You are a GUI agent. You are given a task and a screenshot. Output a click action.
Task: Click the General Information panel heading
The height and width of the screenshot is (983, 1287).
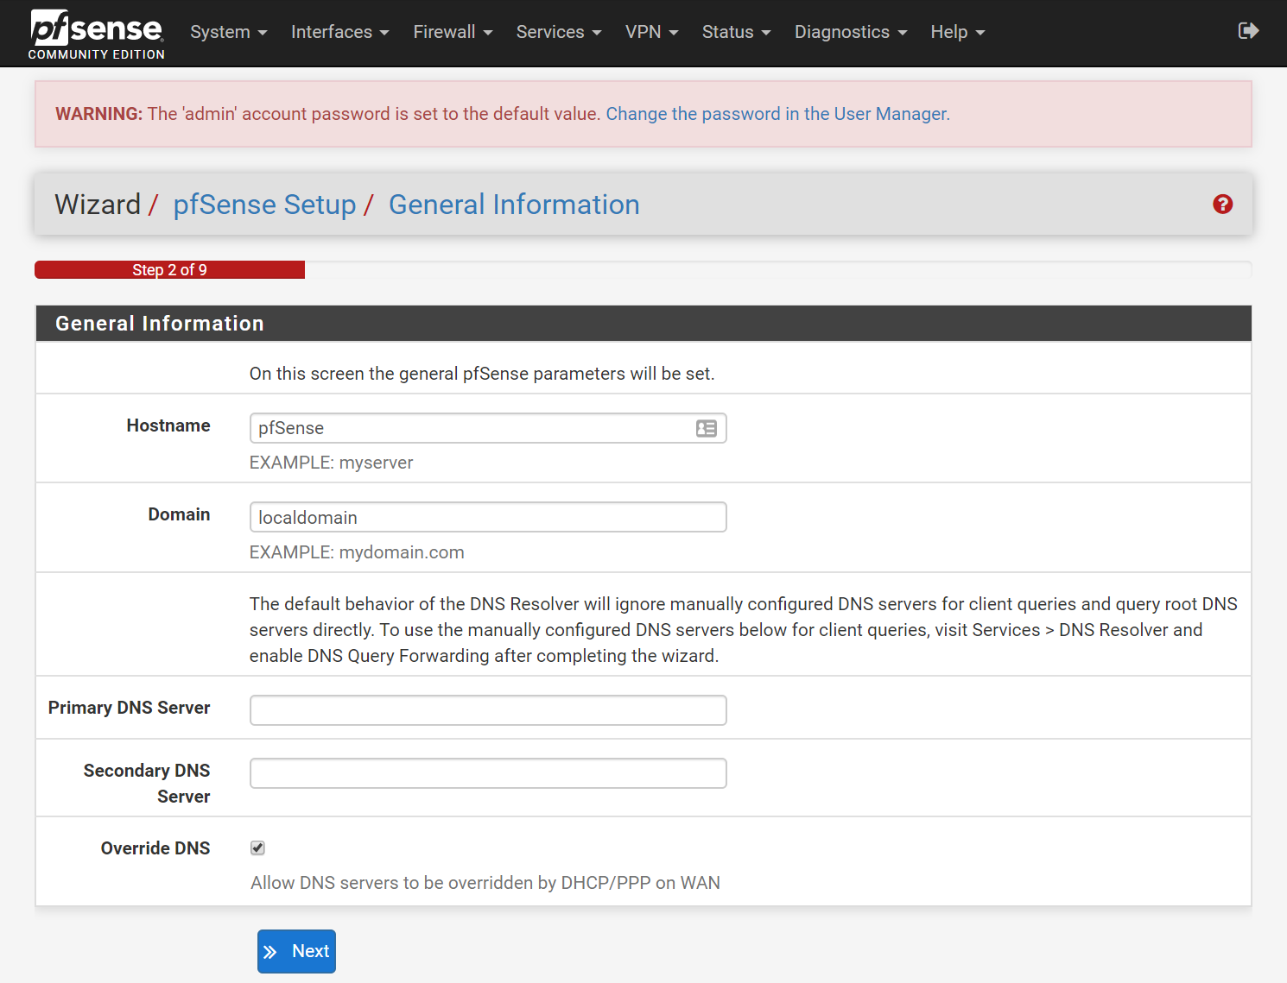(160, 324)
